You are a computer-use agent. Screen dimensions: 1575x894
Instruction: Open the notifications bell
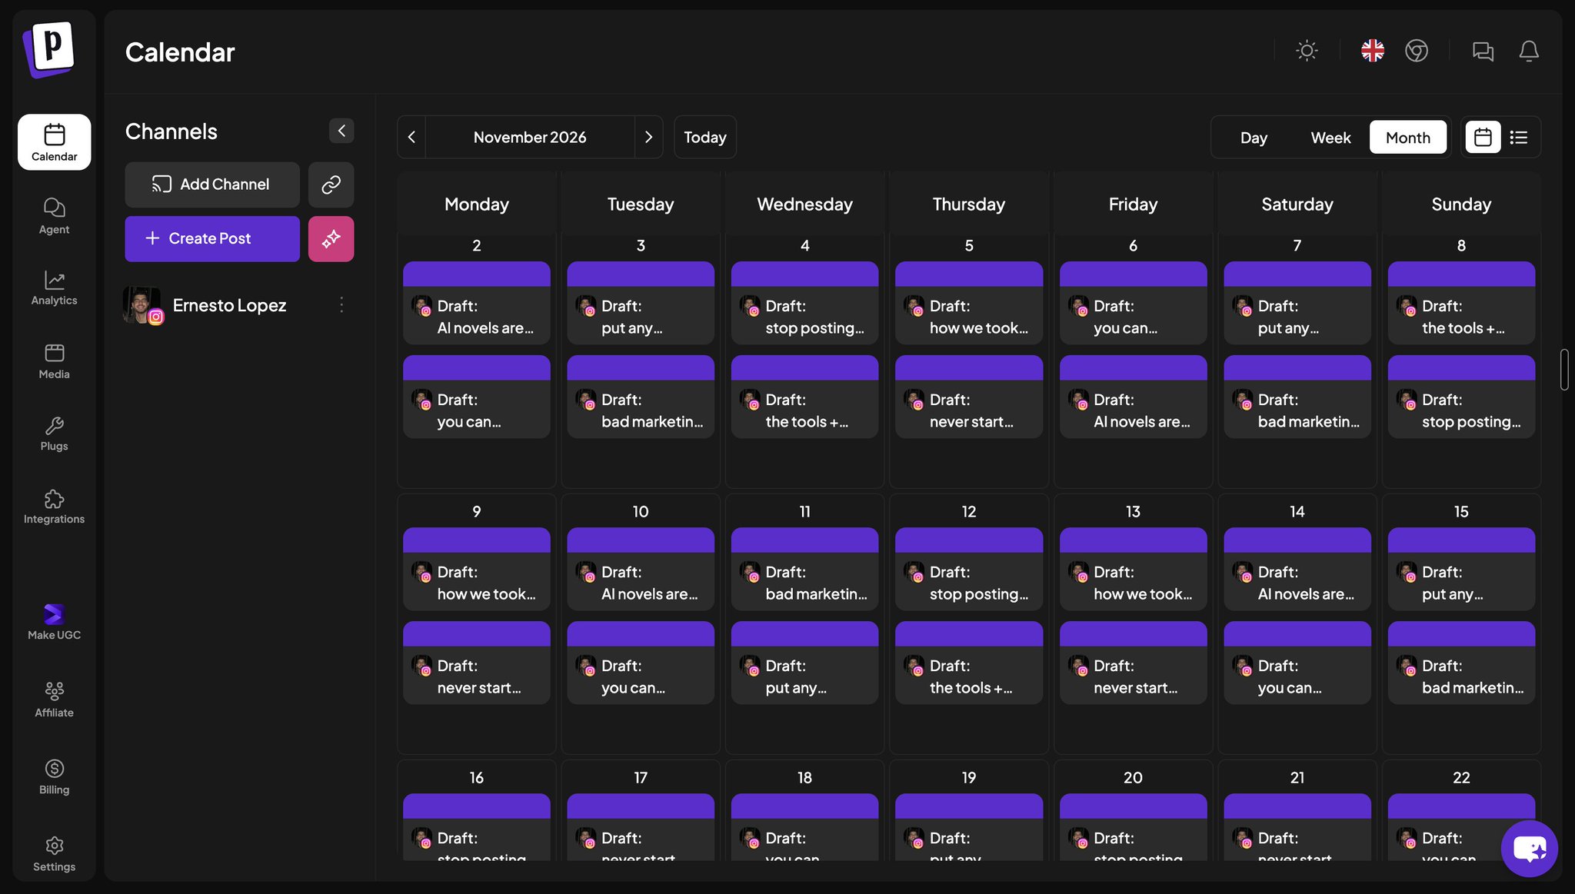click(1529, 51)
